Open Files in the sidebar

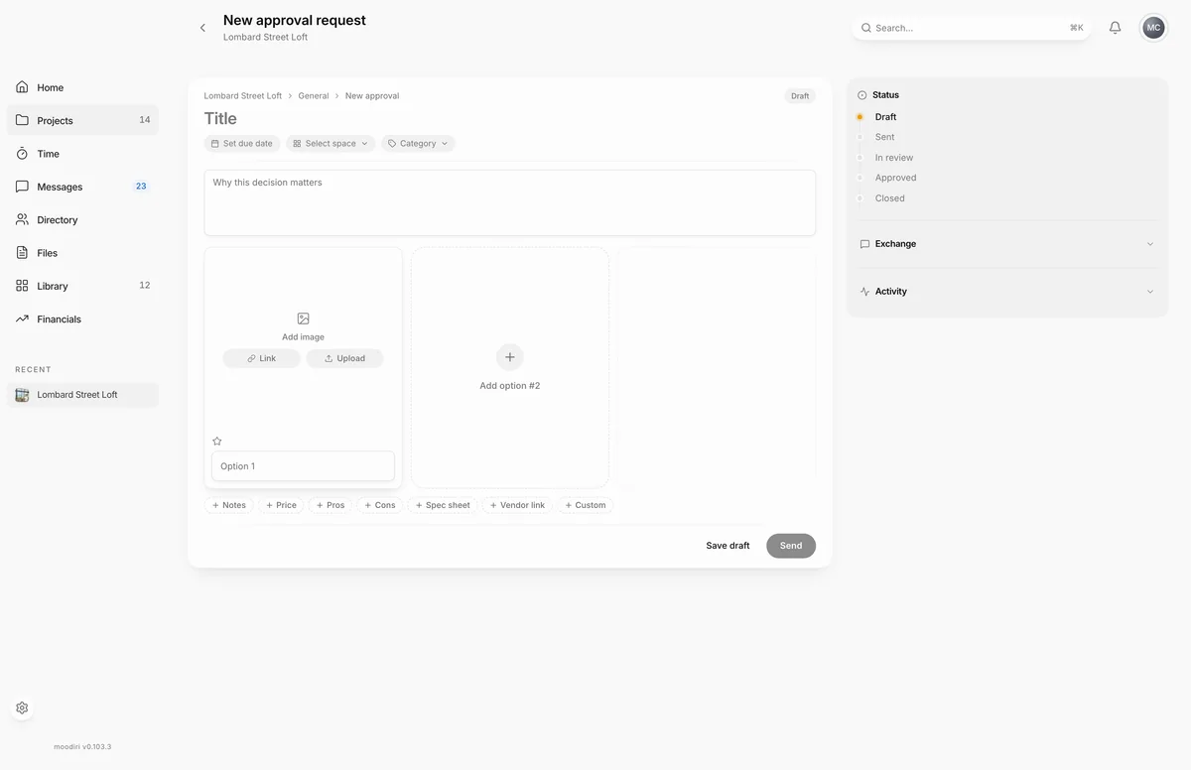click(82, 253)
